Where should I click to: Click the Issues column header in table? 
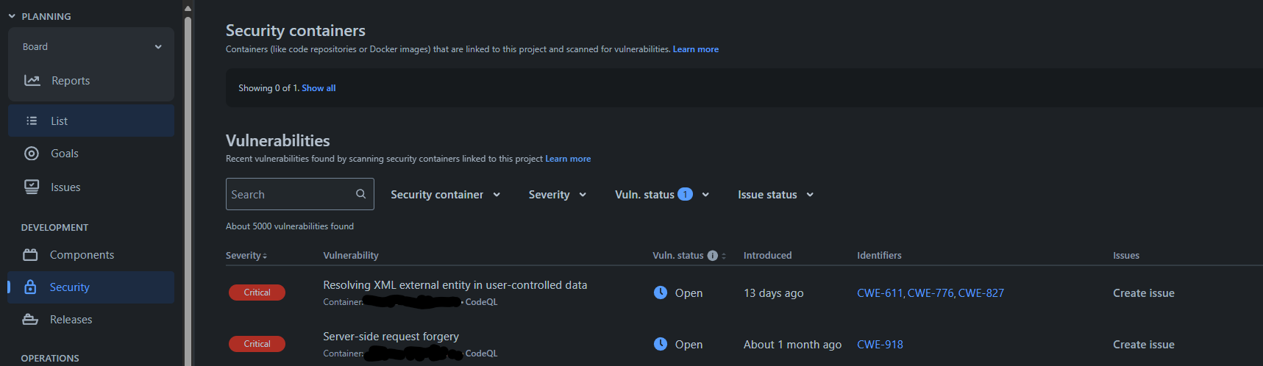[x=1126, y=256]
